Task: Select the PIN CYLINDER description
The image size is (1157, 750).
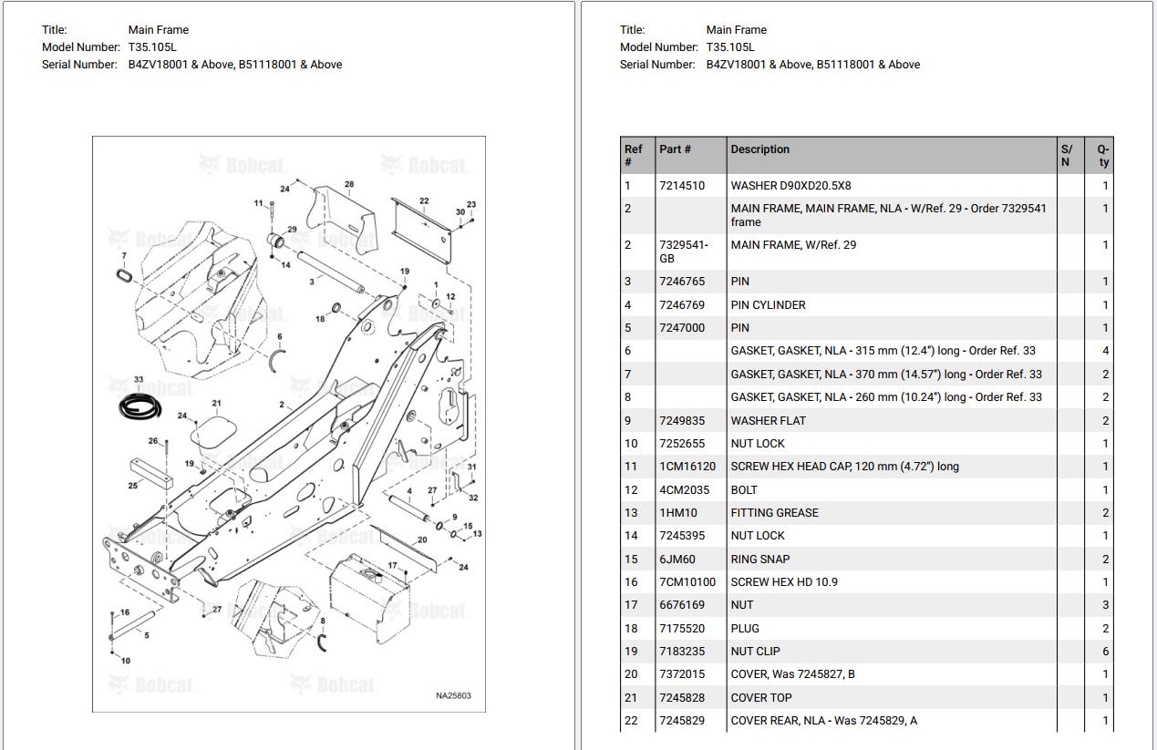Action: click(768, 305)
